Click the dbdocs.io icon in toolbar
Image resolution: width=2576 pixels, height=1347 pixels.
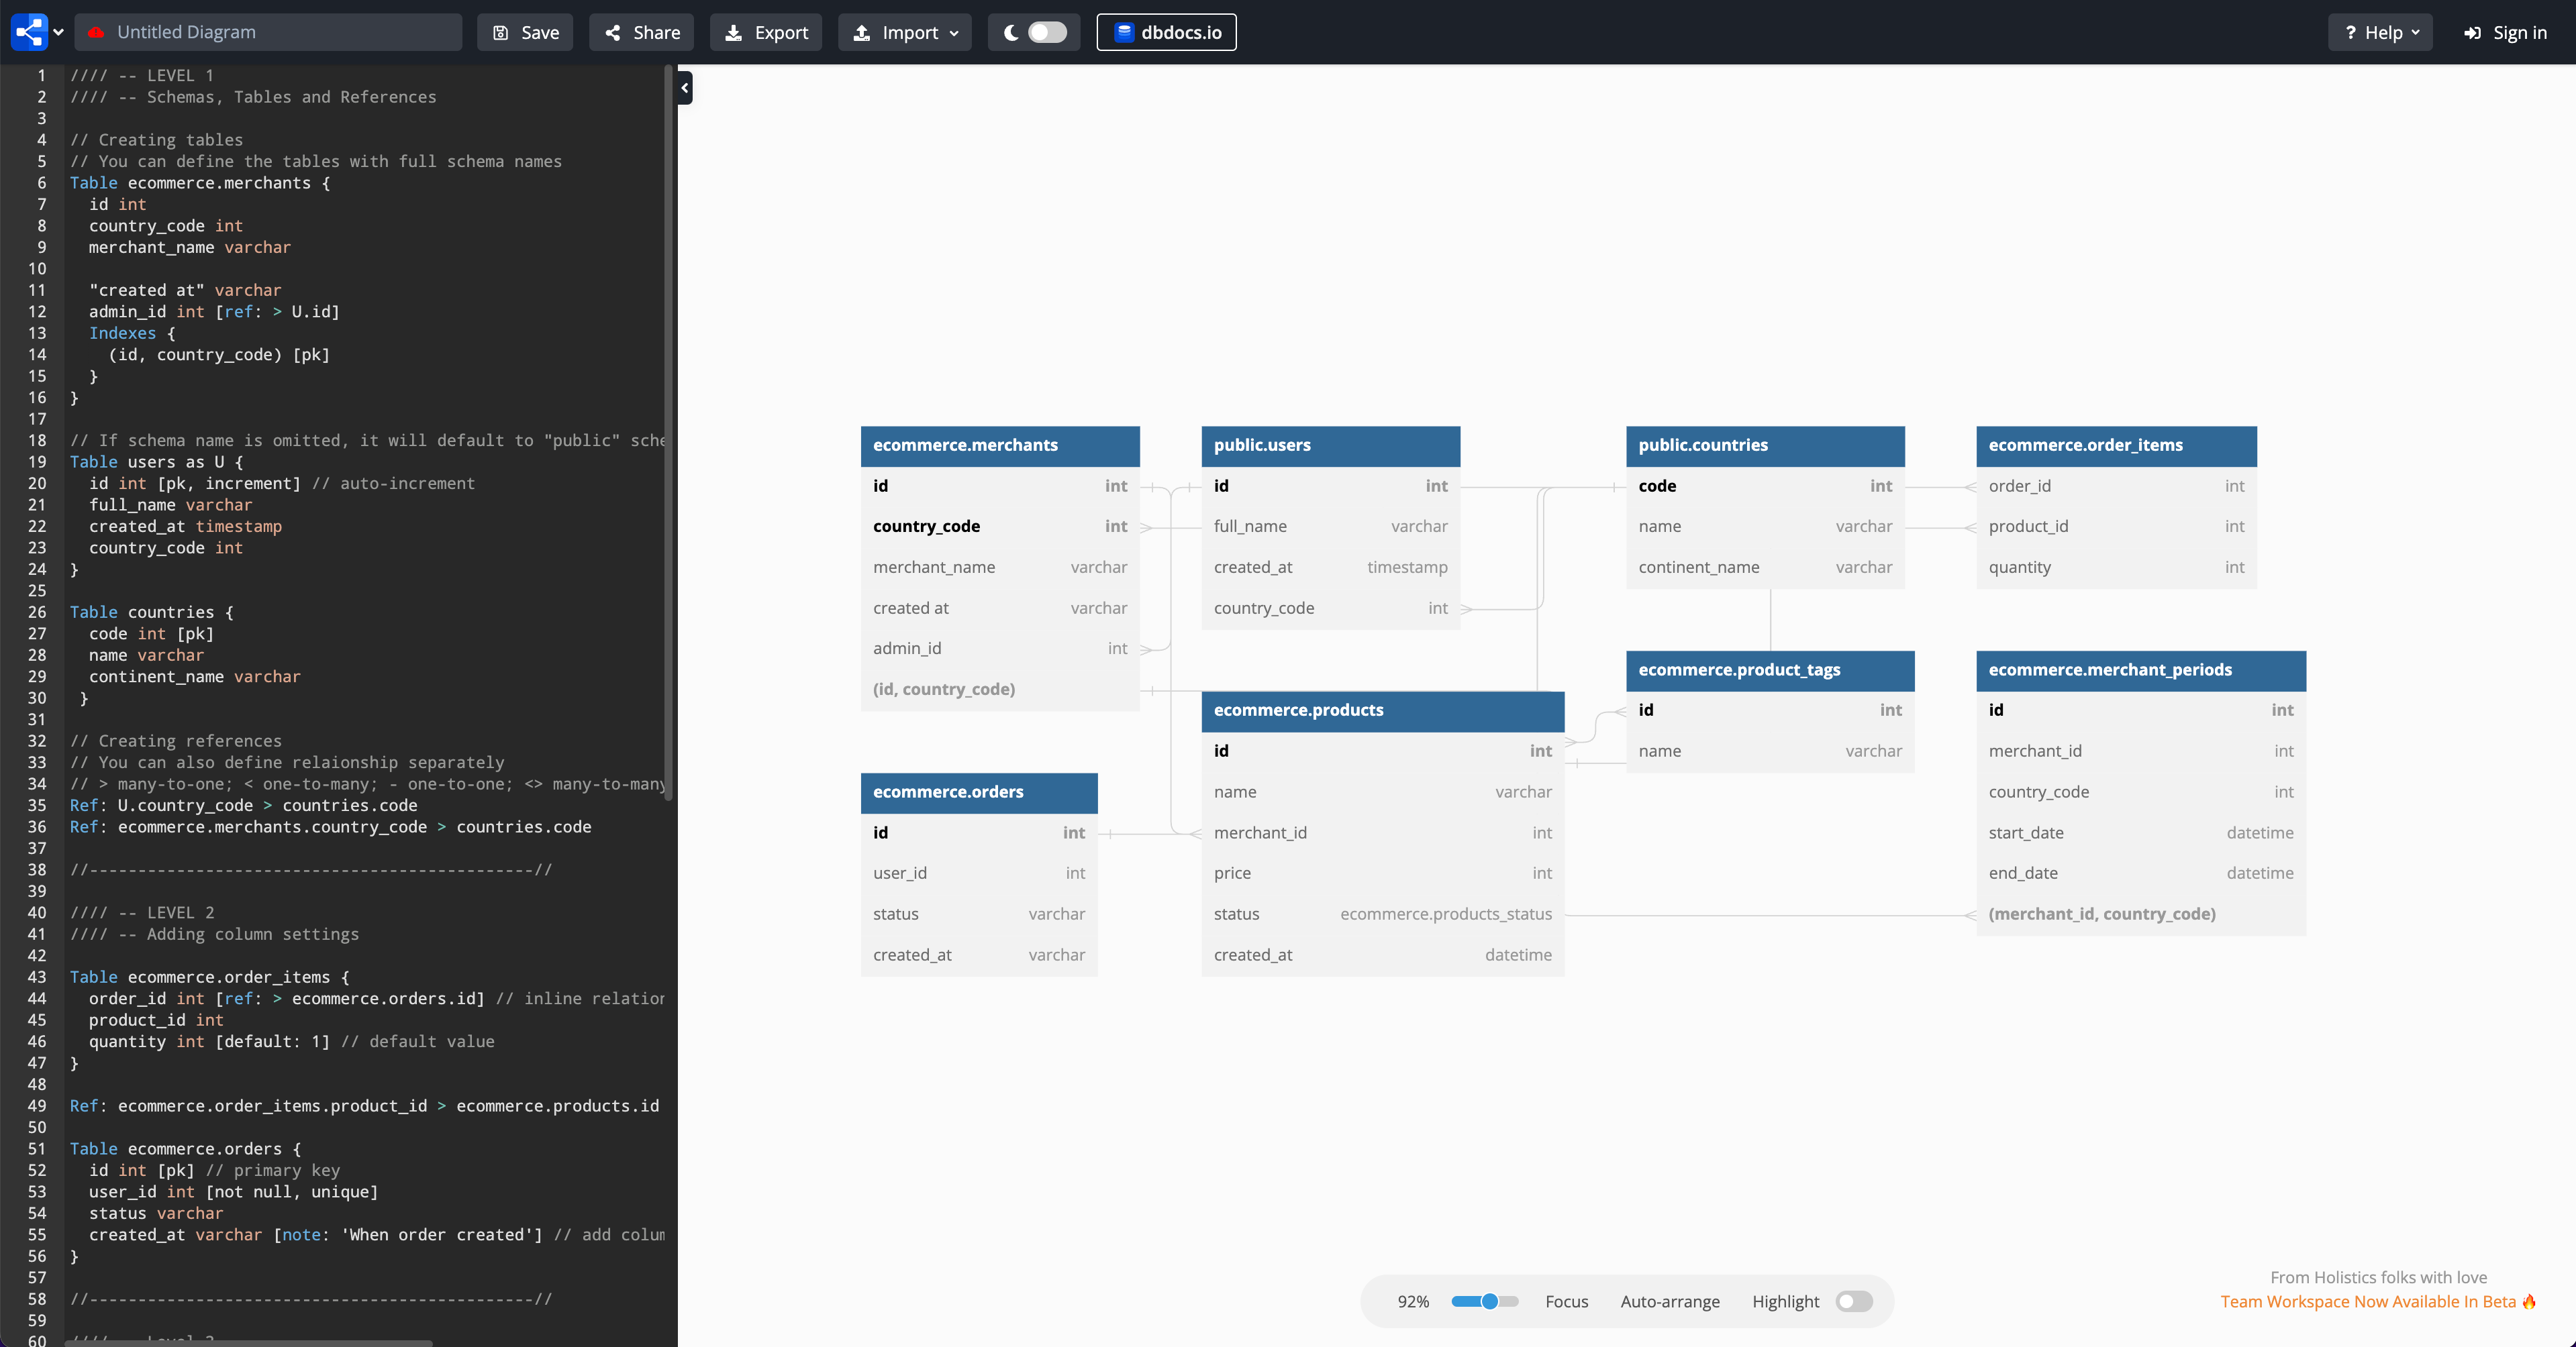point(1124,31)
